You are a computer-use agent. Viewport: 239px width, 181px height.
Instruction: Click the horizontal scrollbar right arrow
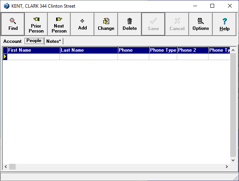(x=227, y=167)
